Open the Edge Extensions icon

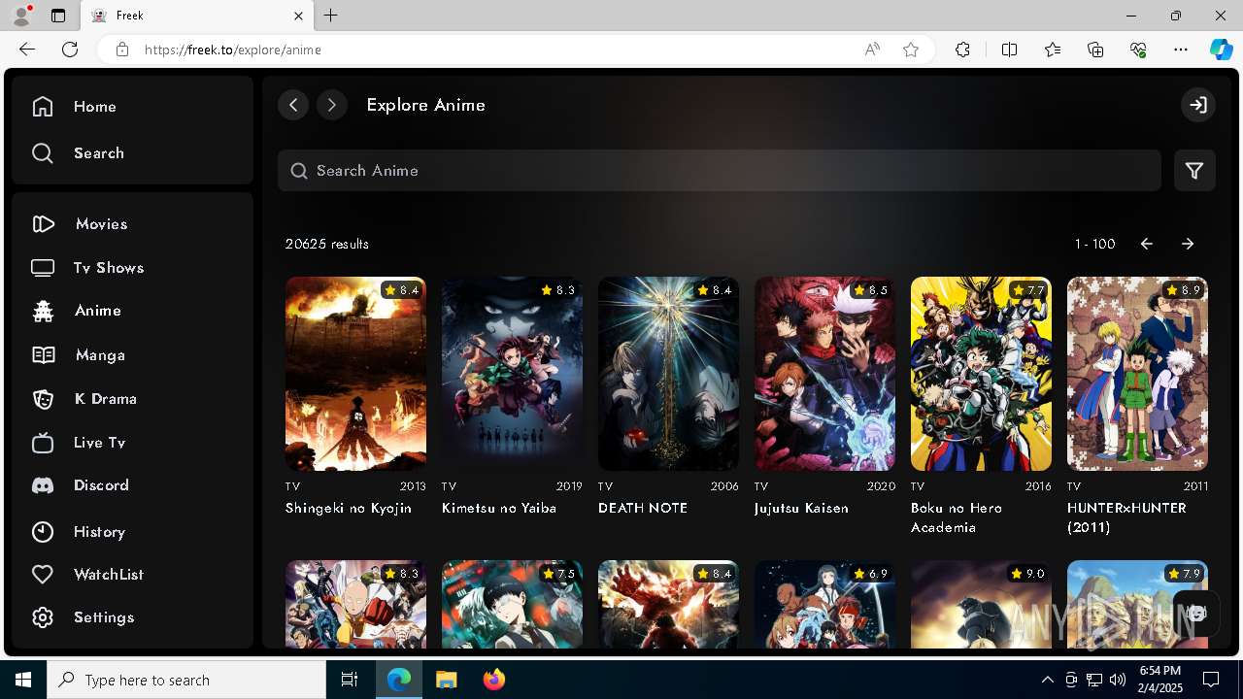pos(962,50)
